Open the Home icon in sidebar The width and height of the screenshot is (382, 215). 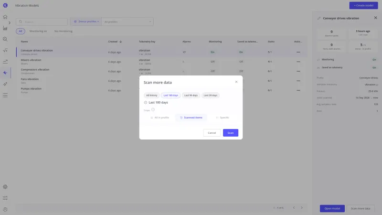(x=5, y=17)
